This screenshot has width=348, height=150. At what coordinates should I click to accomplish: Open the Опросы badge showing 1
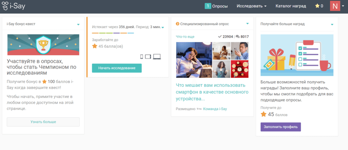click(x=208, y=6)
